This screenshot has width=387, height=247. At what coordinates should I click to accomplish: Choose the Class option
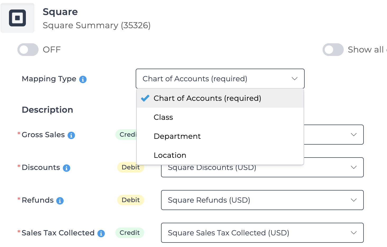point(220,117)
